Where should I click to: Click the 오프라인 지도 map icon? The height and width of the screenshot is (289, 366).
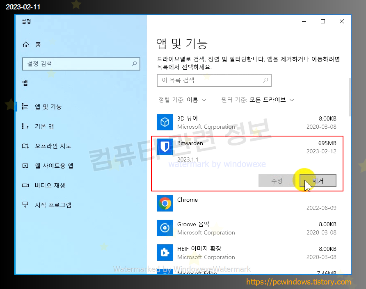coord(25,146)
